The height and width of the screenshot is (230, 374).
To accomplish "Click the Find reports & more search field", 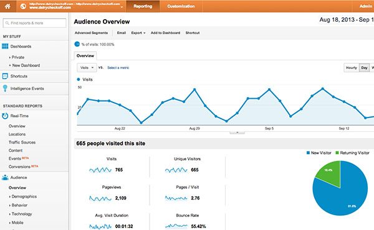I will [x=34, y=23].
